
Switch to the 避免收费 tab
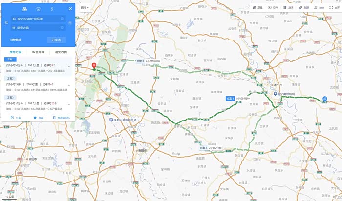[x=61, y=52]
